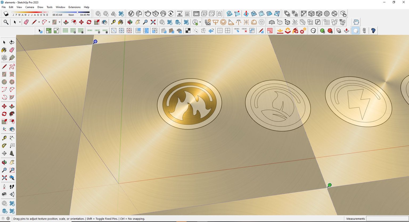Screen dimensions: 409x222
Task: Click the red gears settings icon
Action: click(x=303, y=31)
